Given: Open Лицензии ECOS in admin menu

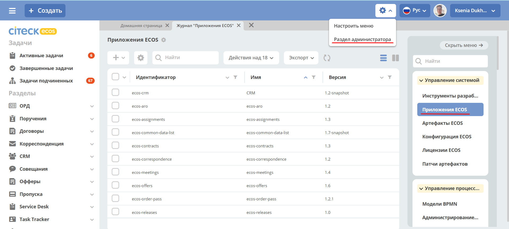Looking at the screenshot, I should coord(441,150).
